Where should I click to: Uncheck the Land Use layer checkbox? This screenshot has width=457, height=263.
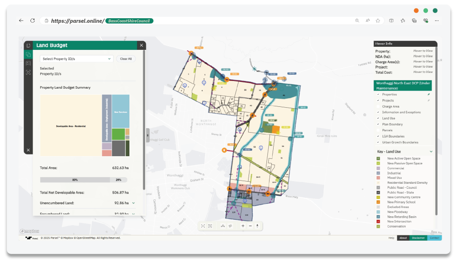pos(378,118)
